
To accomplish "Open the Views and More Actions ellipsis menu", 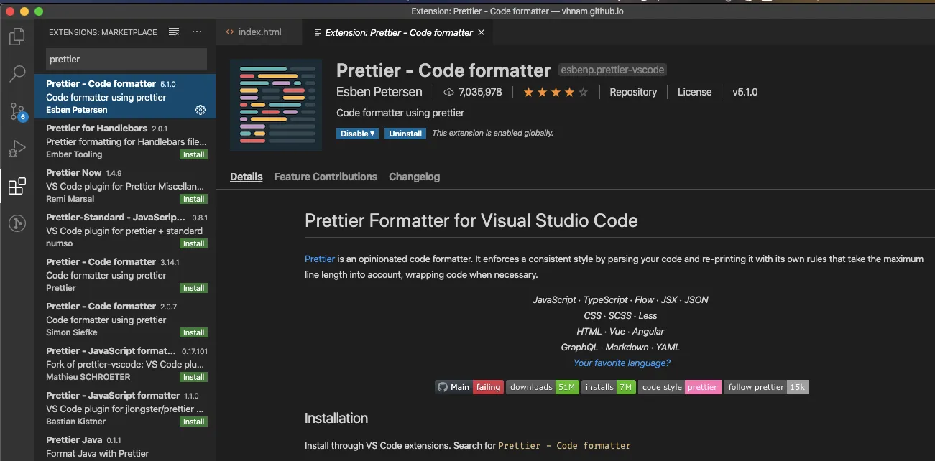I will point(197,32).
